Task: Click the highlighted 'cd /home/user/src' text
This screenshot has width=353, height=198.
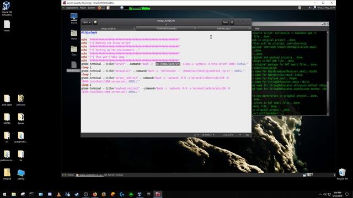Action: tap(168, 64)
